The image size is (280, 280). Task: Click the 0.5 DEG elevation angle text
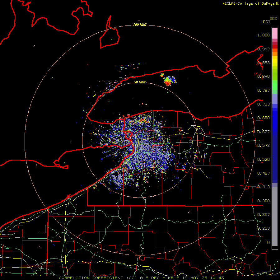151,278
